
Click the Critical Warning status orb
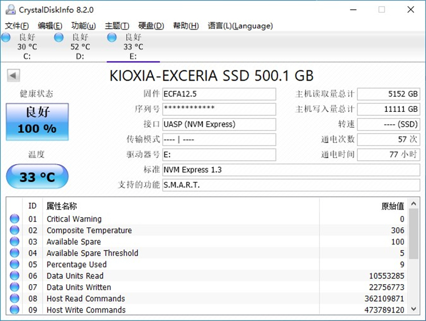(x=15, y=219)
